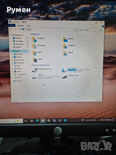Expand Network node in navigation tree
The image size is (116, 155).
coord(12,81)
